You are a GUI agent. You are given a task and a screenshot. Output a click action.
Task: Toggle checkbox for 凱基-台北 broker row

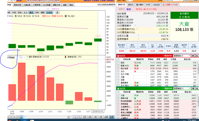point(118,65)
